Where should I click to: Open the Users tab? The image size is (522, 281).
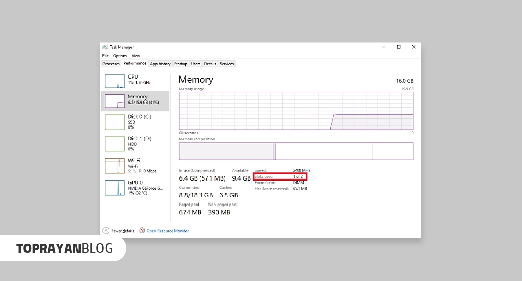click(196, 64)
